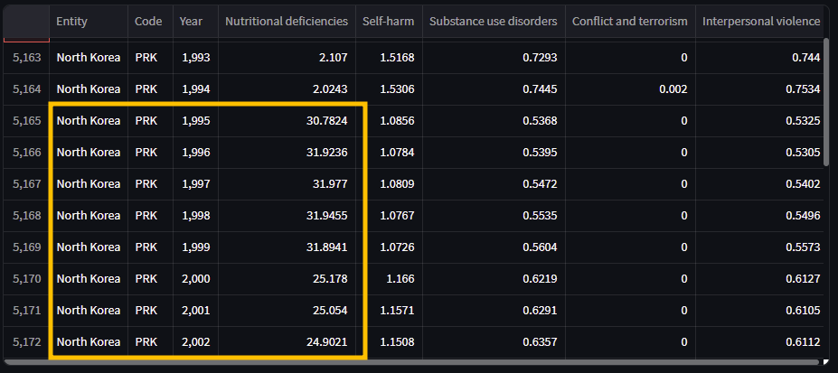Click Year cell 1,995
This screenshot has width=838, height=373.
(x=195, y=121)
